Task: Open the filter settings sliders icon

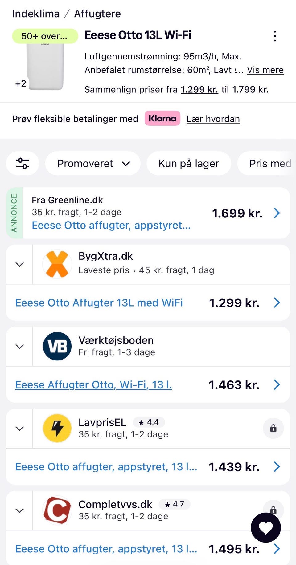Action: (x=23, y=163)
